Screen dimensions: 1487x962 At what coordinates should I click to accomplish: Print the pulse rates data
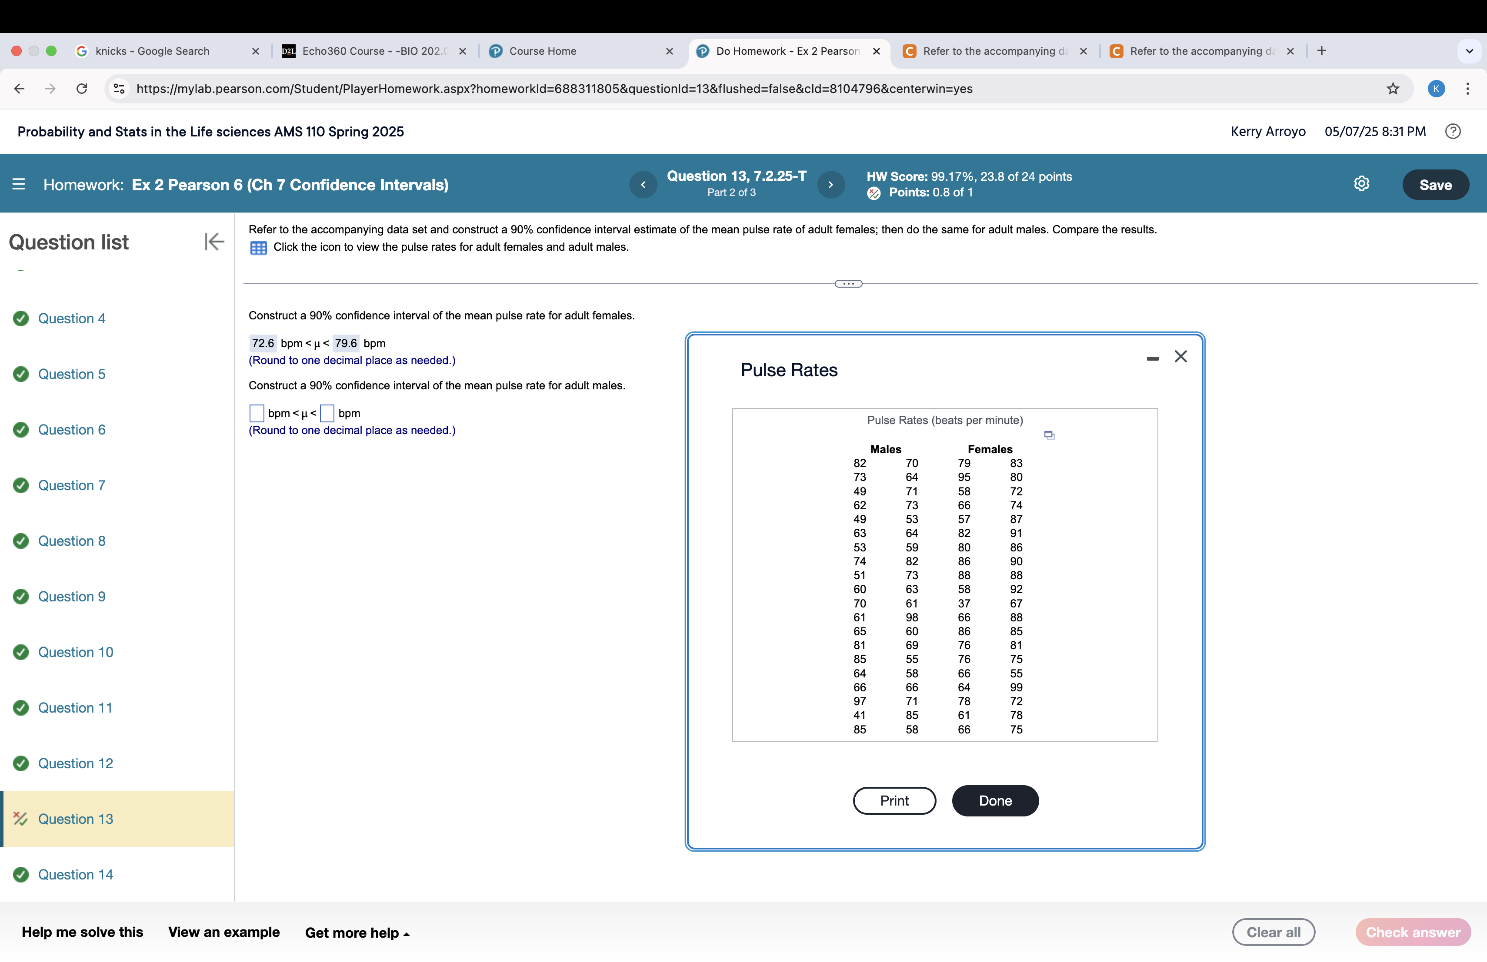pyautogui.click(x=894, y=800)
